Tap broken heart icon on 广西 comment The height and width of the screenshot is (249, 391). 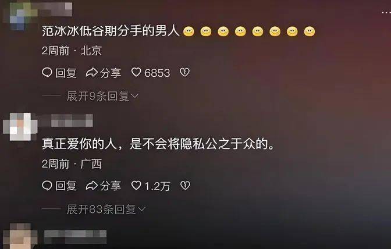point(185,186)
